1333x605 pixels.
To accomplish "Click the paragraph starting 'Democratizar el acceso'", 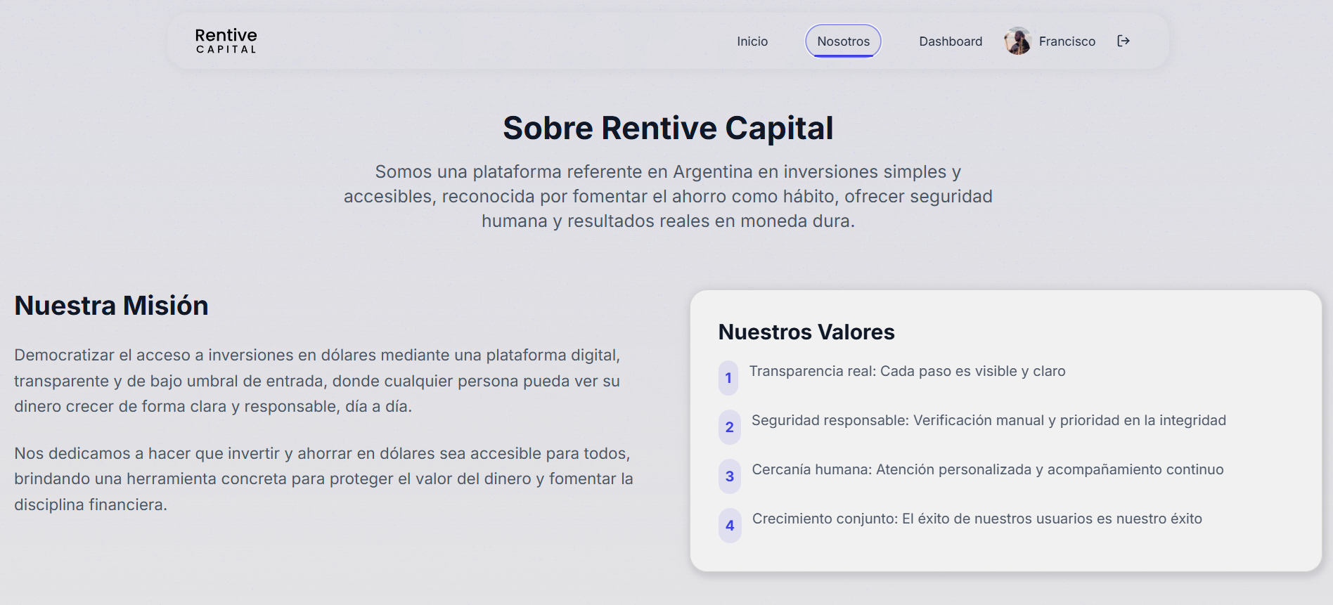I will point(317,381).
